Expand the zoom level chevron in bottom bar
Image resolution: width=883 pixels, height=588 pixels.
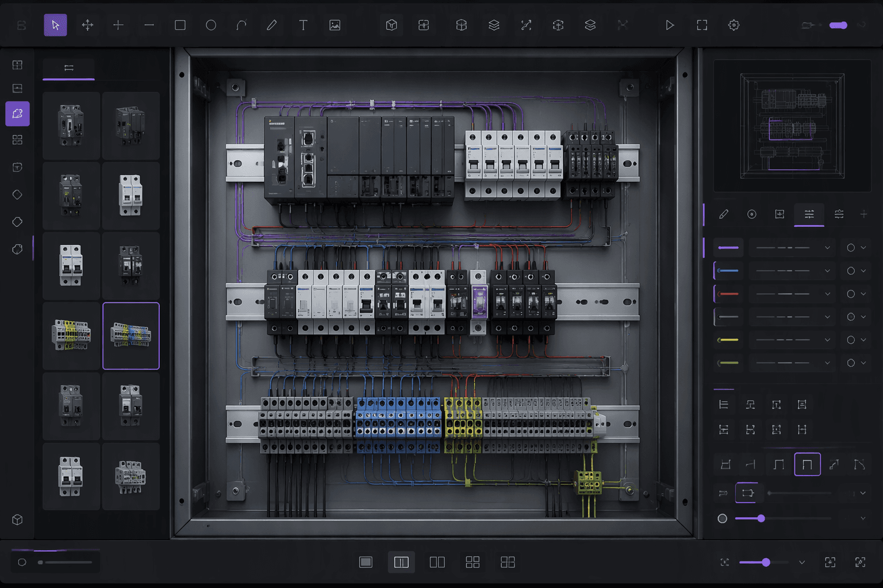click(802, 562)
